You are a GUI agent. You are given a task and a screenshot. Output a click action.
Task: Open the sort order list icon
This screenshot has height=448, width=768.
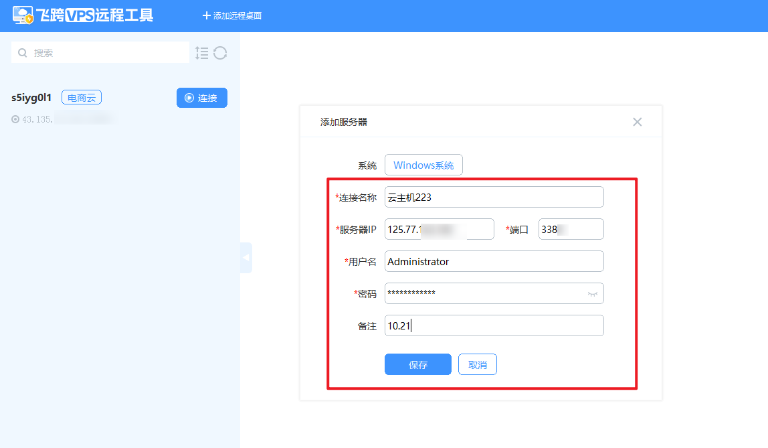pyautogui.click(x=201, y=53)
